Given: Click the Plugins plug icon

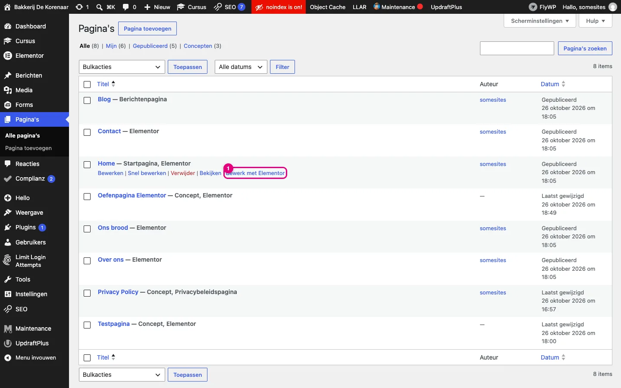Looking at the screenshot, I should 7,227.
